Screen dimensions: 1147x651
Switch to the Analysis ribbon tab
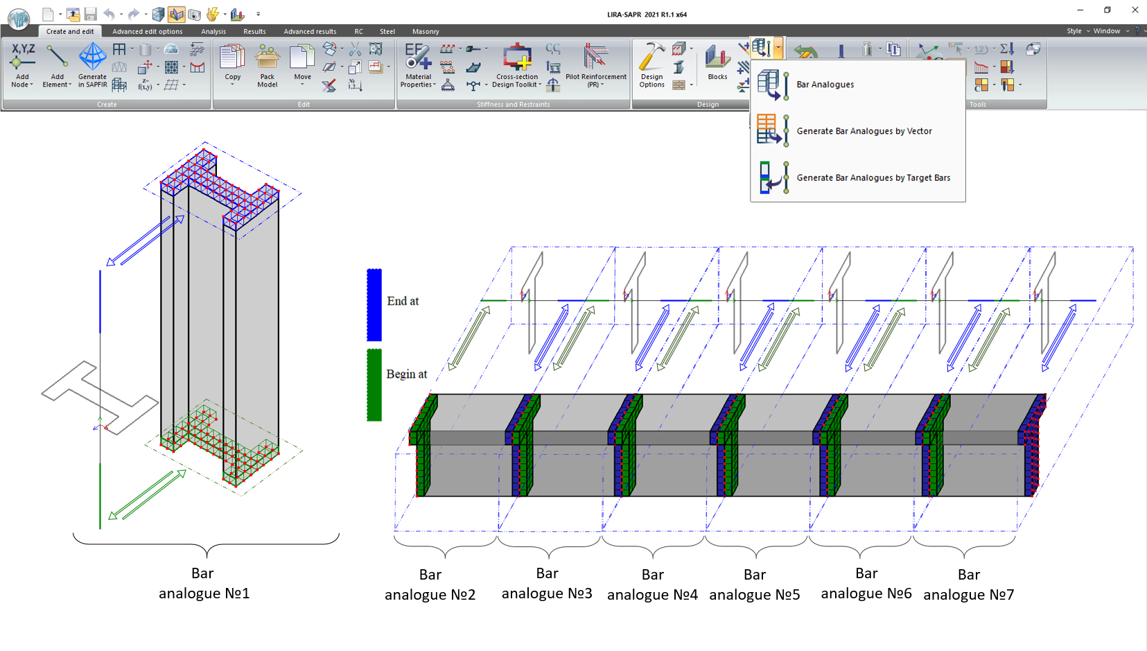tap(213, 31)
